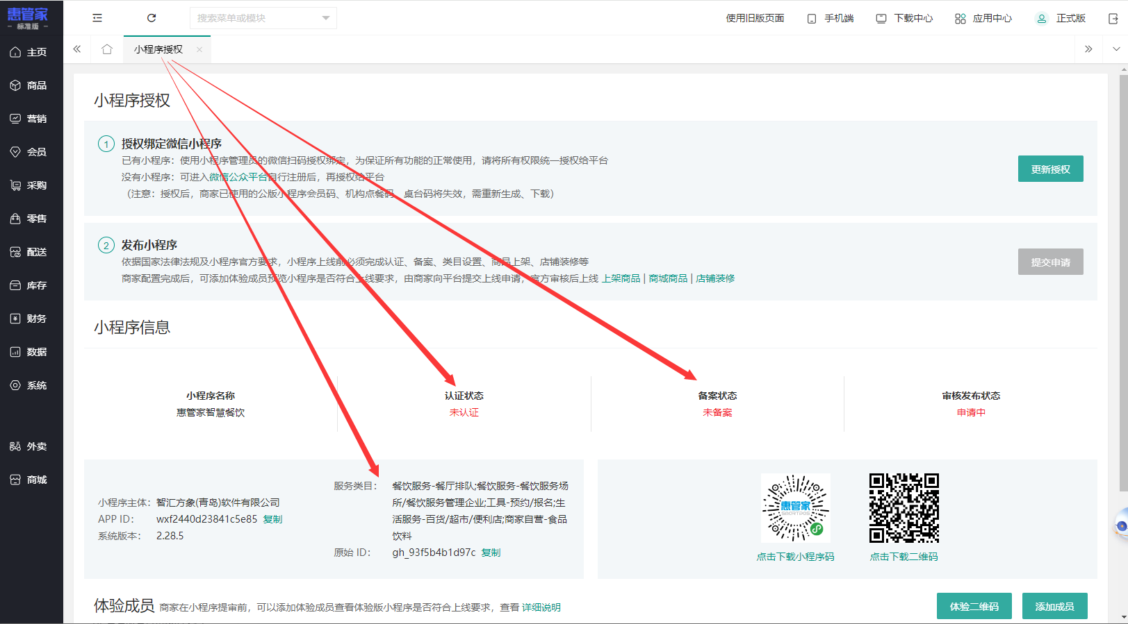Click the 未备案 status text
This screenshot has height=624, width=1128.
click(717, 412)
